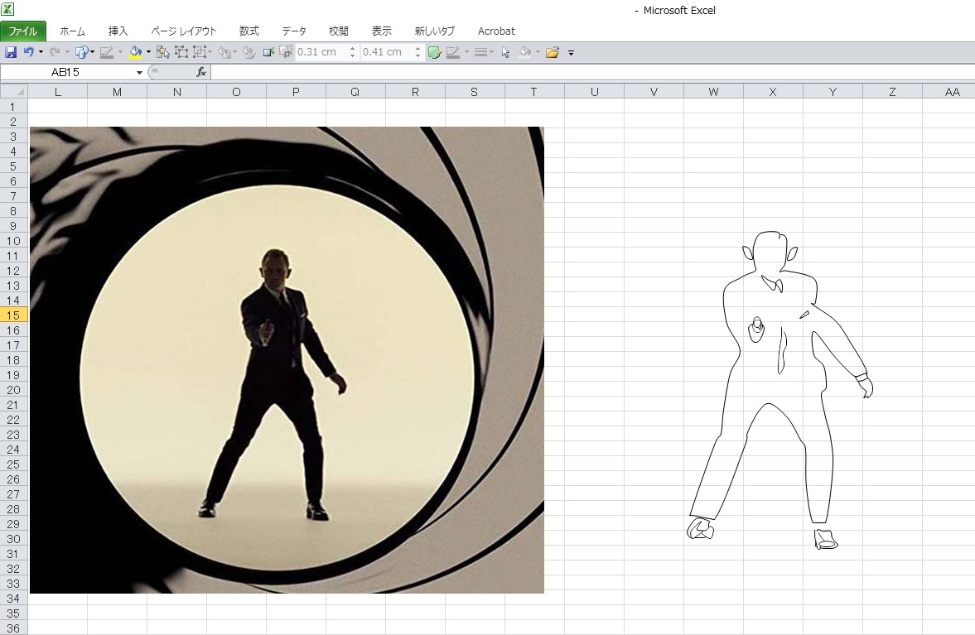
Task: Click the Excel application icon in title bar
Action: pyautogui.click(x=7, y=9)
